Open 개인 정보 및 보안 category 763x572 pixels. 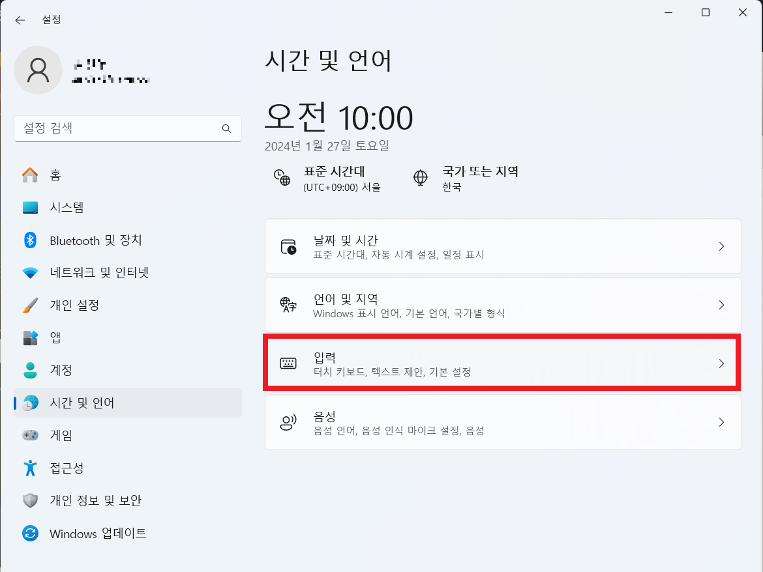tap(127, 500)
